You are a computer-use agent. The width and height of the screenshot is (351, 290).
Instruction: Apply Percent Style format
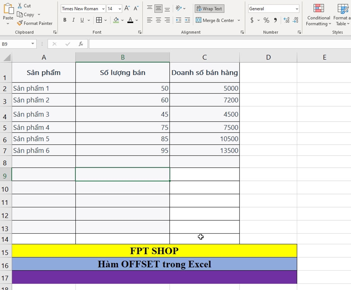[266, 20]
